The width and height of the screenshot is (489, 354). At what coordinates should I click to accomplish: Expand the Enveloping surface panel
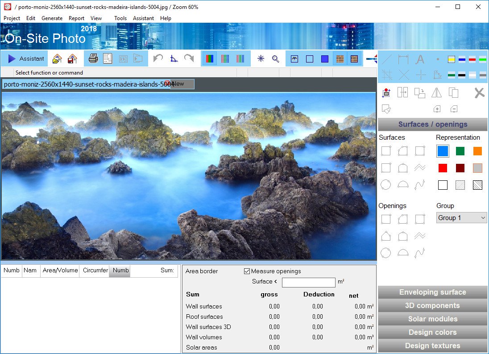(432, 292)
